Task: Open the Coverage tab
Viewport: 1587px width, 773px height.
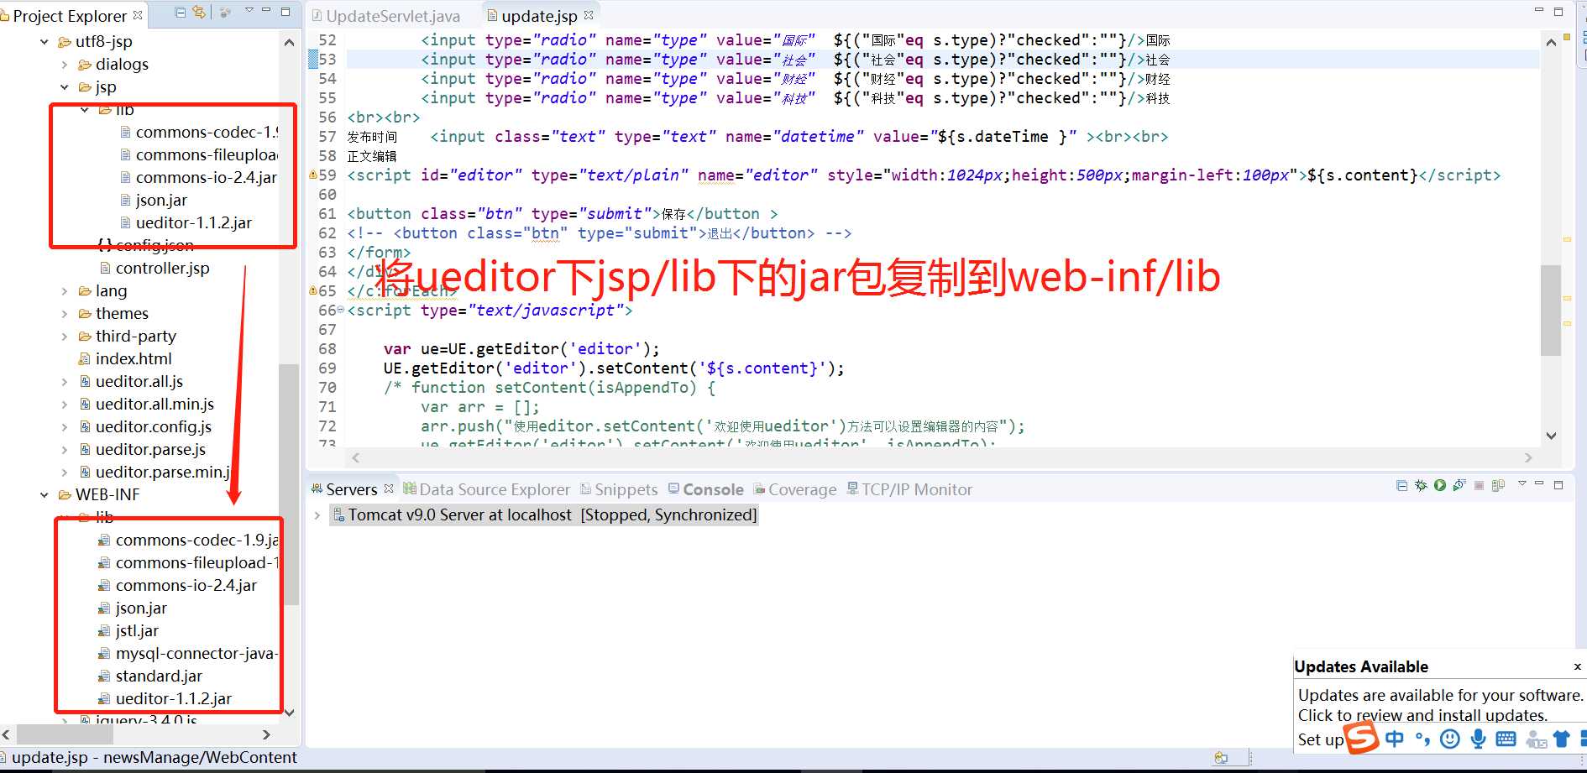Action: pos(795,489)
